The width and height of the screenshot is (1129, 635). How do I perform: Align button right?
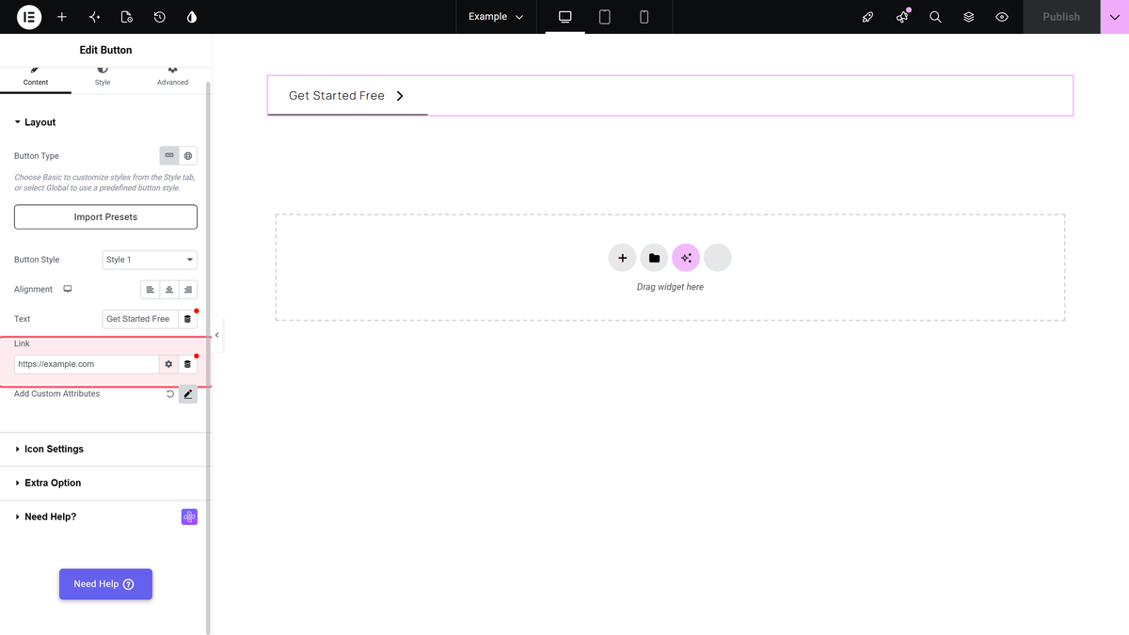click(x=188, y=290)
